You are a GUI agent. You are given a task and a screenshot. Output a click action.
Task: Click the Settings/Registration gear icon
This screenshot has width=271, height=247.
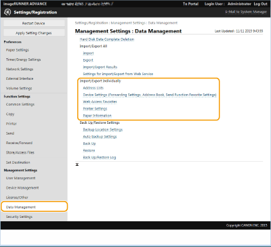(x=7, y=12)
